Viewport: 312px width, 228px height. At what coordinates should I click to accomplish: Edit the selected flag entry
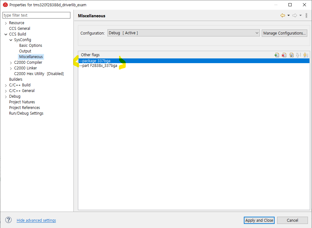click(291, 55)
